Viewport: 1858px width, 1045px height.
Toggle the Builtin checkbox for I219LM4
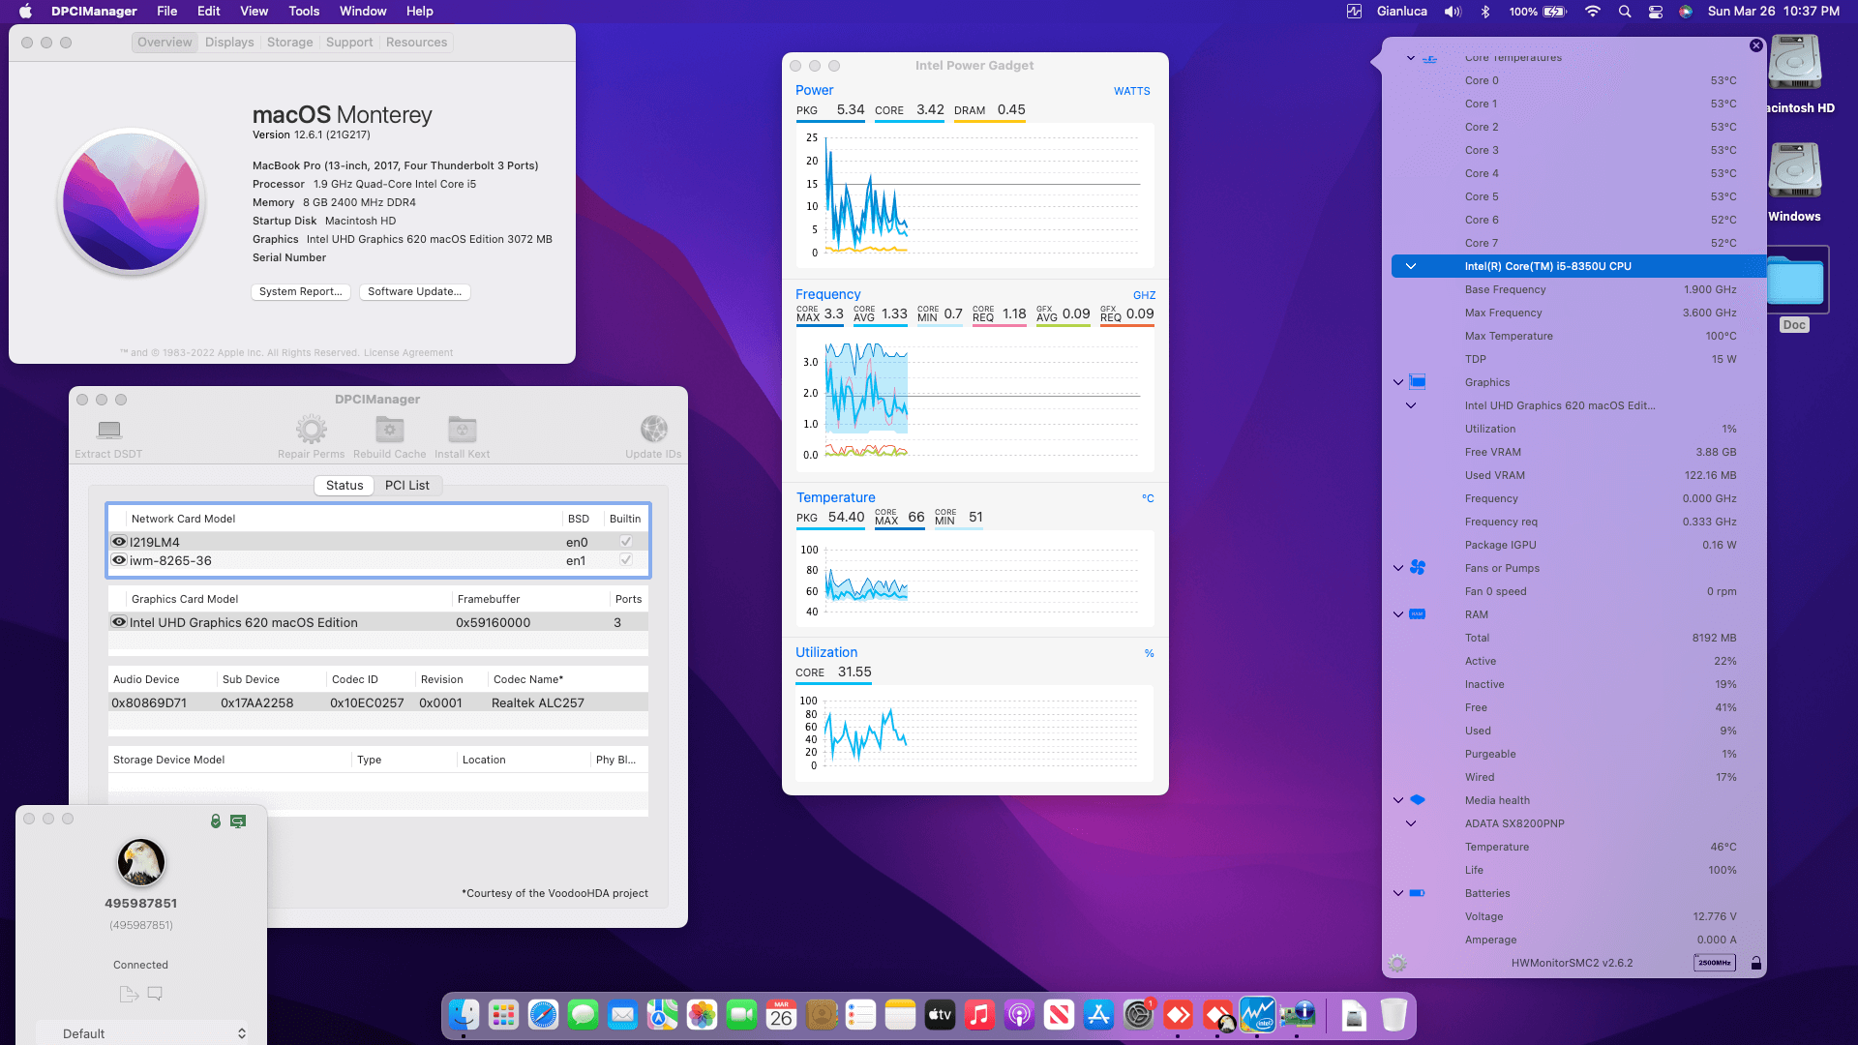pos(626,542)
